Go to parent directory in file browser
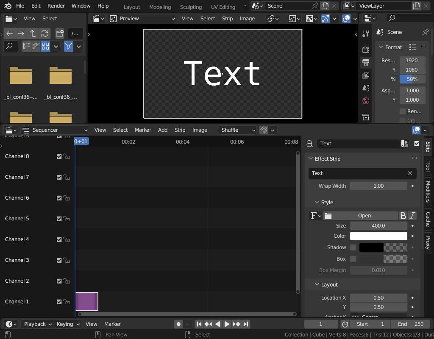Screen dimensions: 434x339 (x=33, y=34)
